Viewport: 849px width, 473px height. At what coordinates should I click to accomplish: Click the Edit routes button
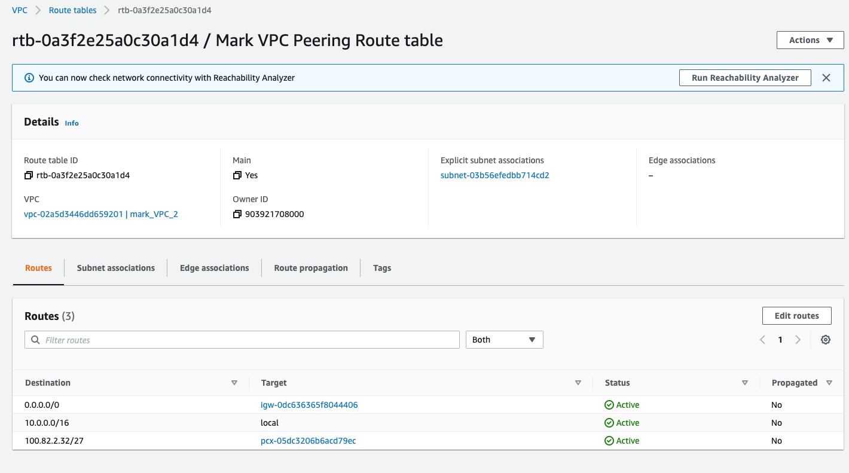(796, 316)
